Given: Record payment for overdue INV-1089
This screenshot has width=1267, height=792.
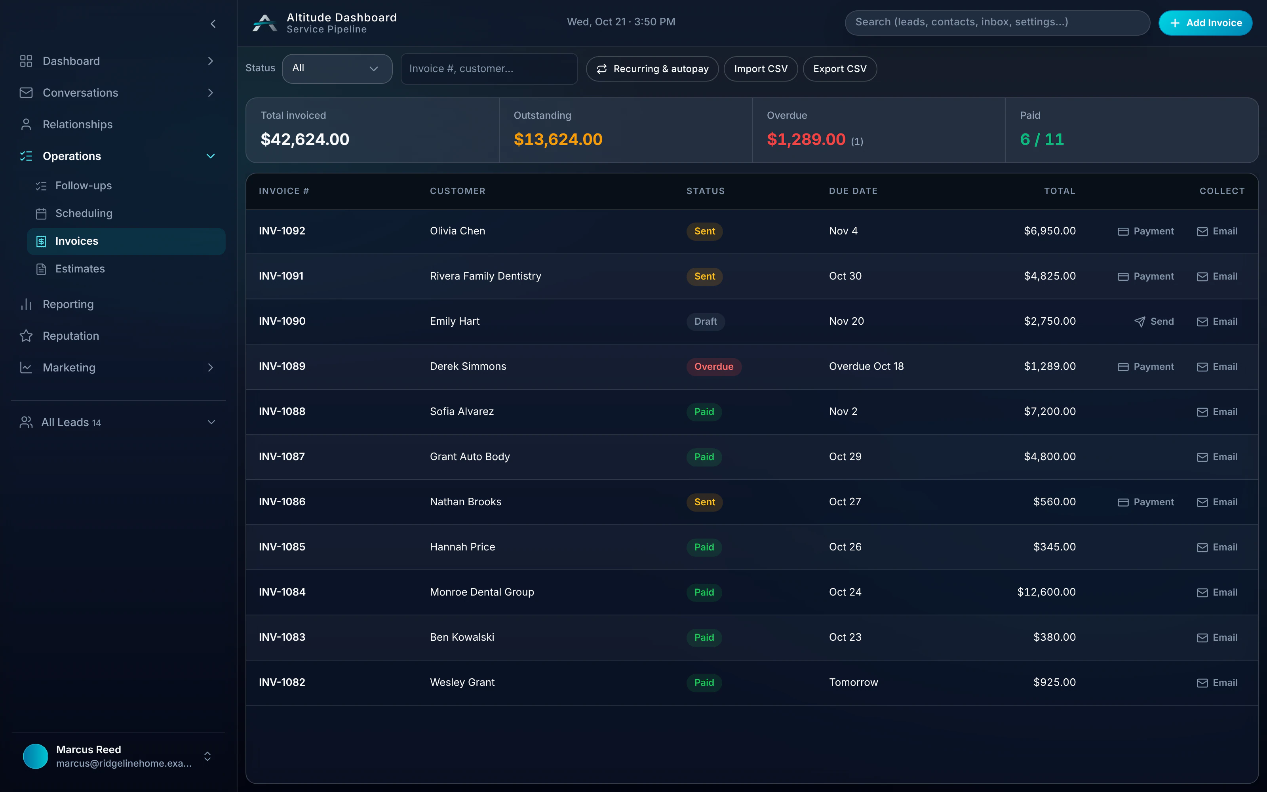Looking at the screenshot, I should (1145, 367).
